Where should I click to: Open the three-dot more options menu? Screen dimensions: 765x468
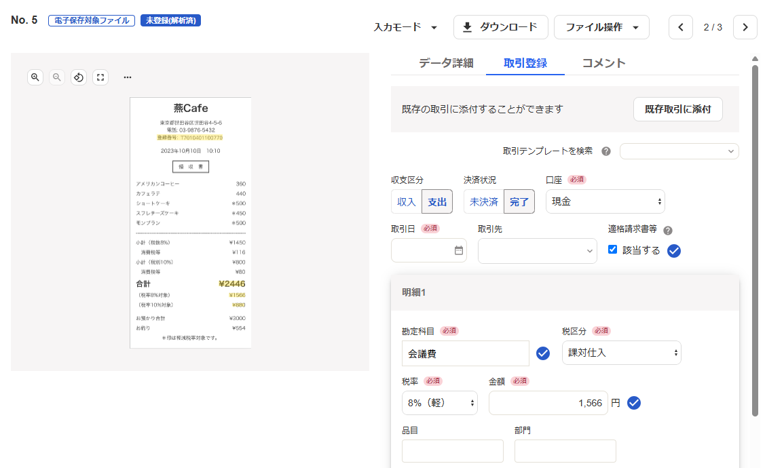[x=128, y=77]
